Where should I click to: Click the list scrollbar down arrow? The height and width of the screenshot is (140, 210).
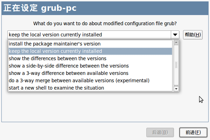point(176,89)
